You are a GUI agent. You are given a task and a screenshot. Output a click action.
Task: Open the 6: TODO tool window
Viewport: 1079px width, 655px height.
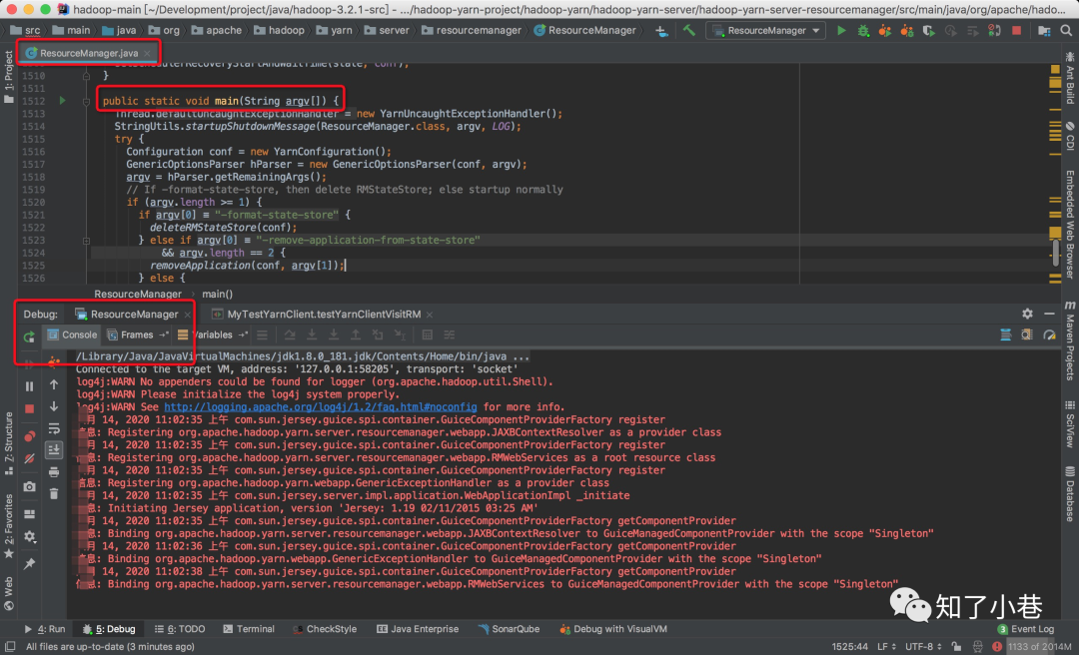click(x=180, y=629)
